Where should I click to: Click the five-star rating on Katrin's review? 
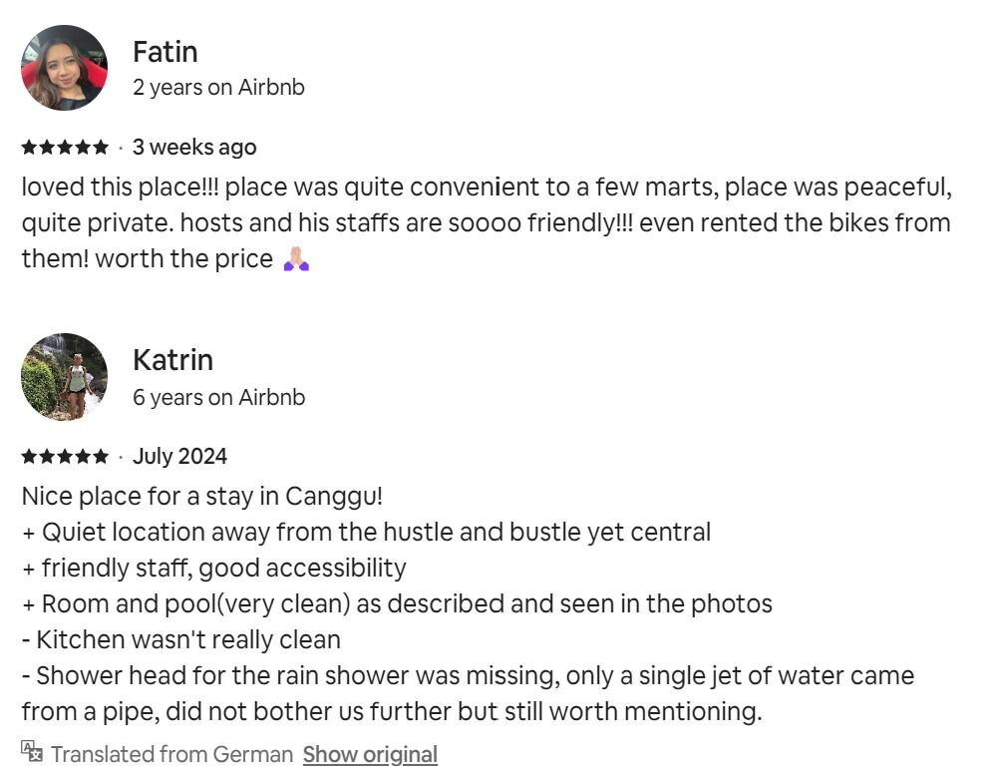[65, 457]
